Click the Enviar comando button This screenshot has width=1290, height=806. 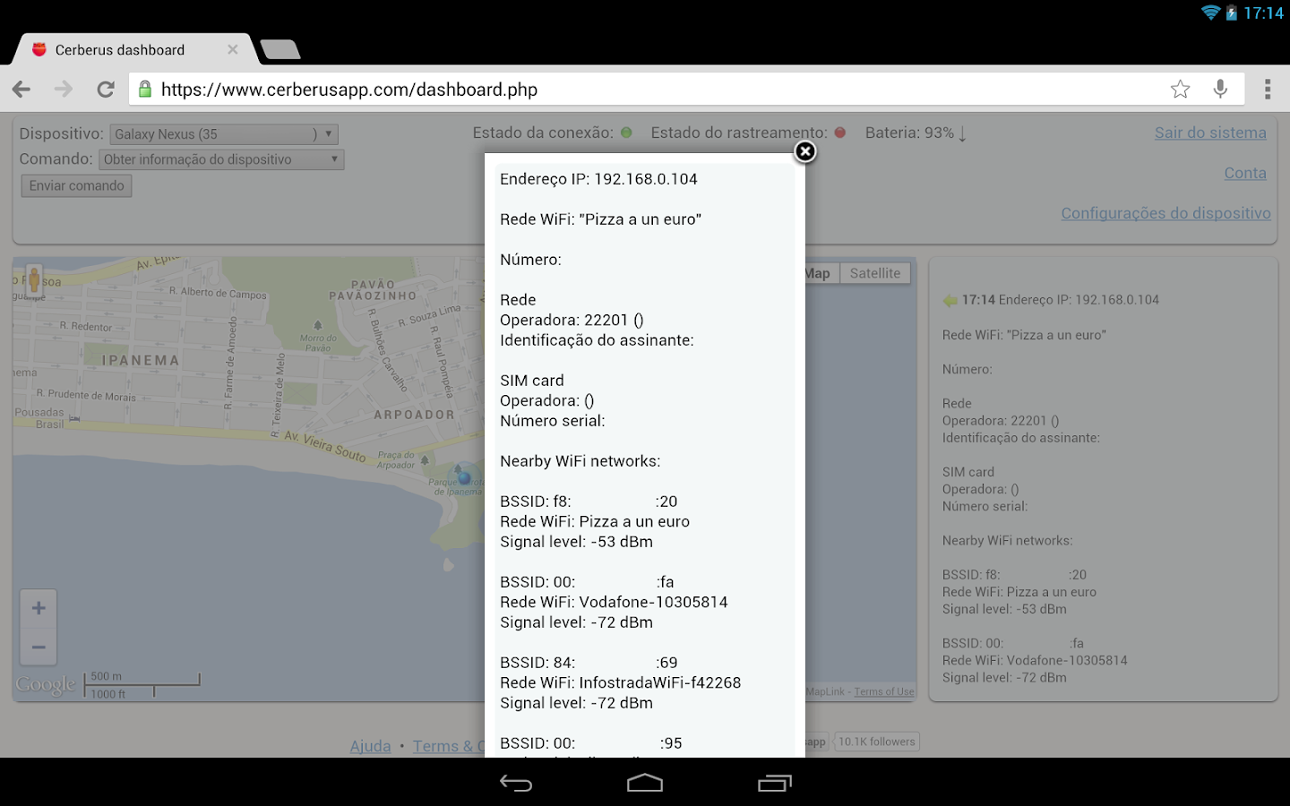(76, 185)
